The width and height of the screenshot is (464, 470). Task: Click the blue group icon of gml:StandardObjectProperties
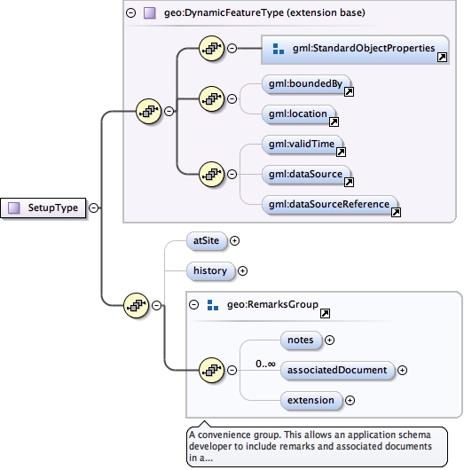click(x=279, y=49)
